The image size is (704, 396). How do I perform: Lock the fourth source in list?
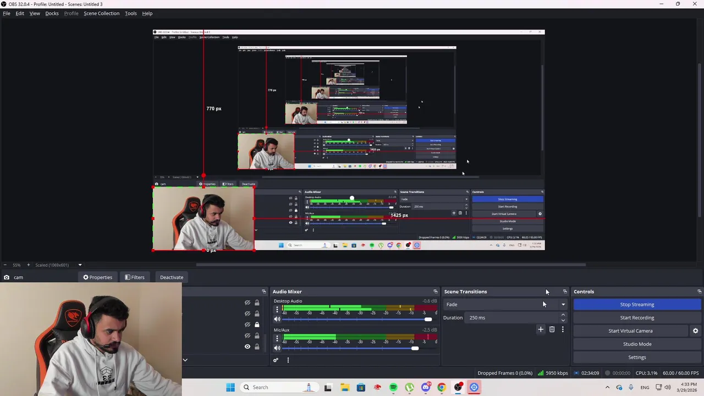click(257, 335)
